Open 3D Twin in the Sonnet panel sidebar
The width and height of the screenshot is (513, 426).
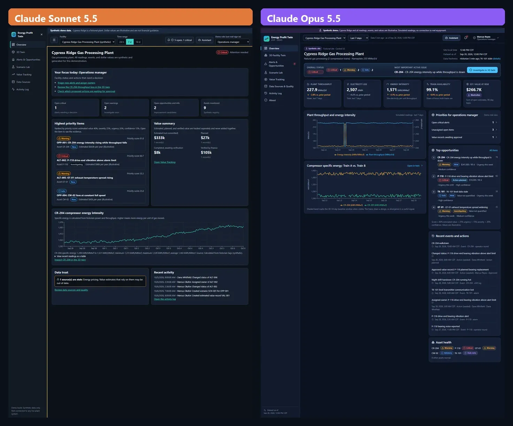tap(28, 52)
